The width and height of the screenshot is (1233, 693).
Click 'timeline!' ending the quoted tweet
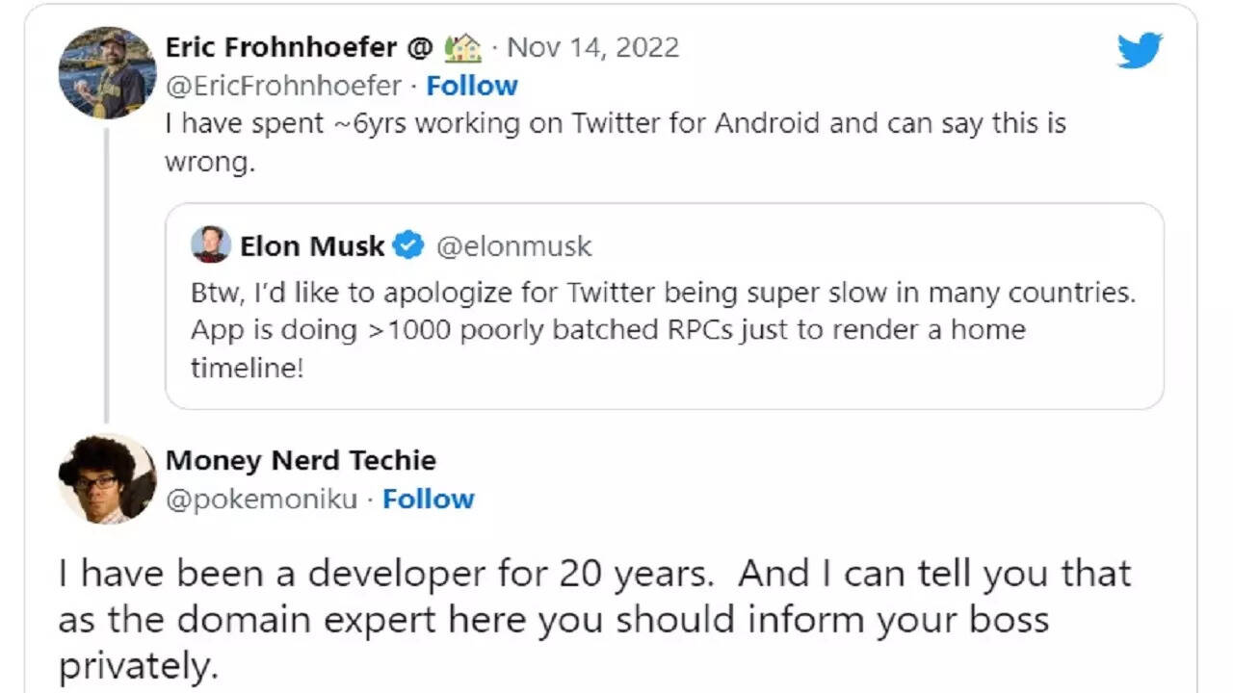[x=247, y=366]
